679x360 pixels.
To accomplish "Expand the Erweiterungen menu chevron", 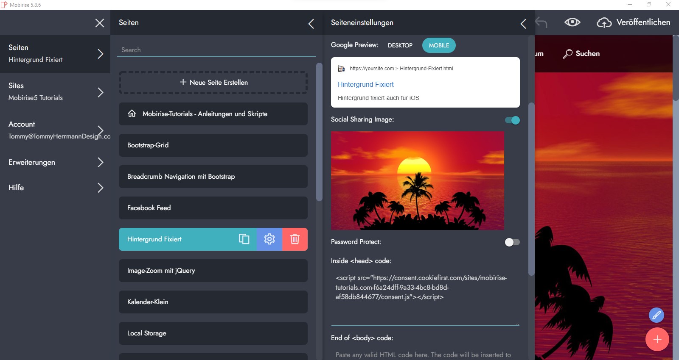I will [101, 162].
